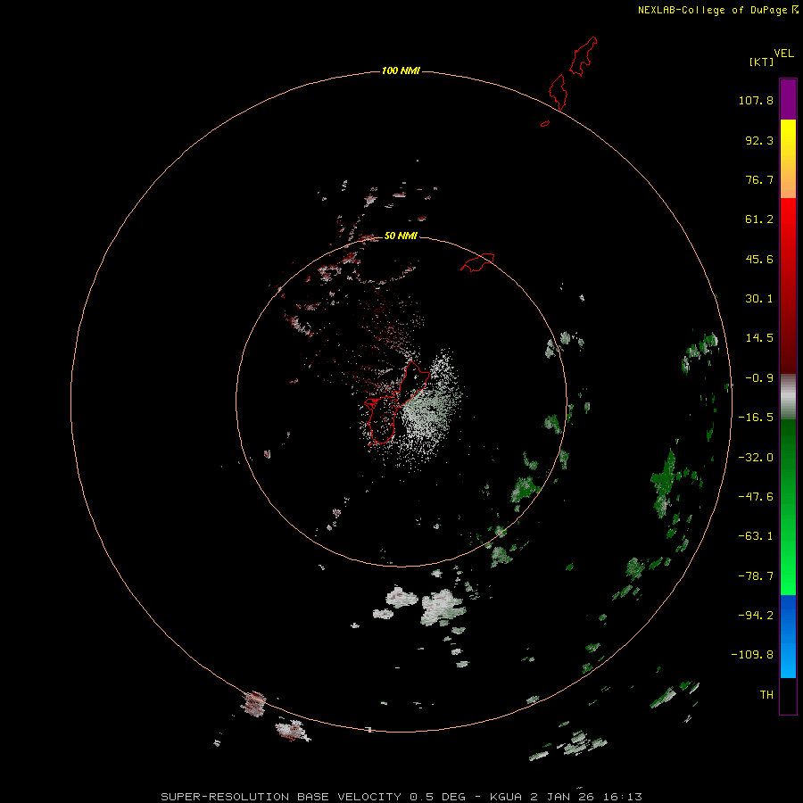Click the -78.7 legend value
The image size is (803, 803).
(756, 576)
